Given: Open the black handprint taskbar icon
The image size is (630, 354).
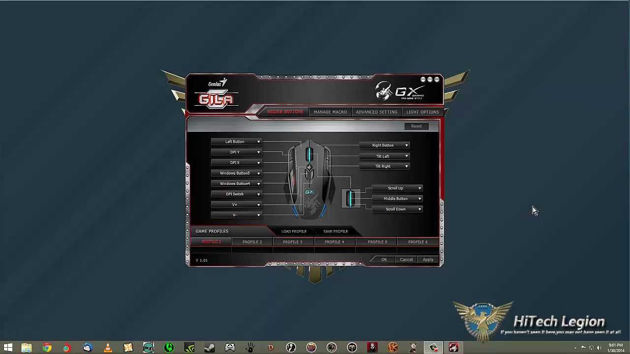Looking at the screenshot, I should [250, 348].
